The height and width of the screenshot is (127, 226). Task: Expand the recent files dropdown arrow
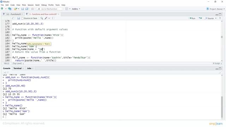coord(18,9)
